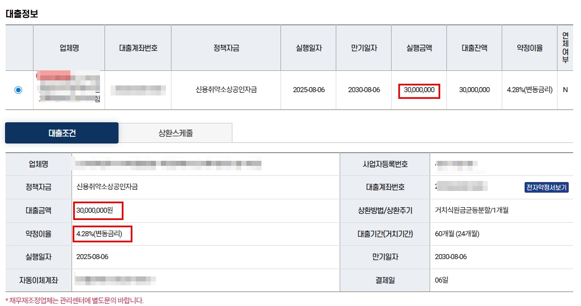Click the 30,000,000원 대출금액 value
This screenshot has width=581, height=306.
[94, 211]
